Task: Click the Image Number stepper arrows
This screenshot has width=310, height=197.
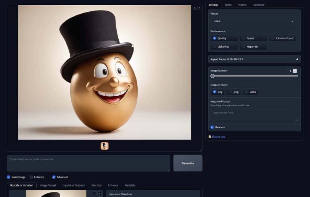Action: (x=295, y=71)
